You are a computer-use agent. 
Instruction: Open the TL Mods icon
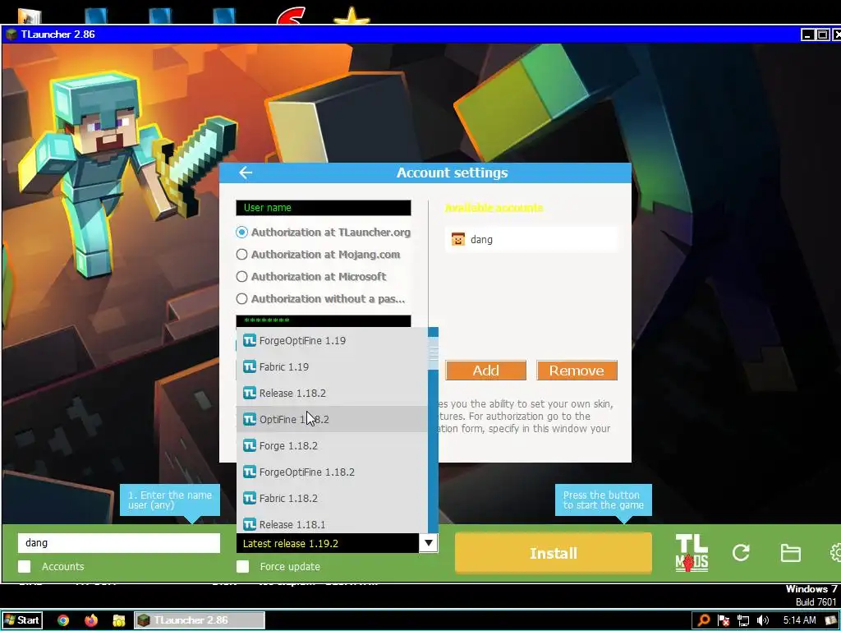(x=692, y=553)
